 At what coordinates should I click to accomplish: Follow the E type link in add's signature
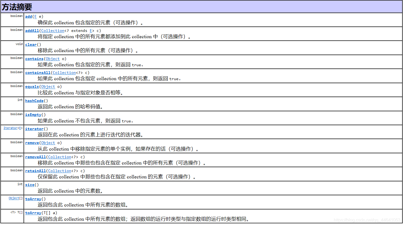click(x=35, y=16)
